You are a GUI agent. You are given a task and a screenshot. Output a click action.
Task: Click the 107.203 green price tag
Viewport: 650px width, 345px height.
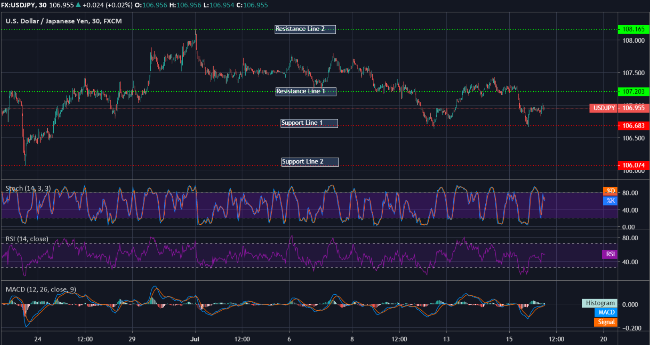633,92
